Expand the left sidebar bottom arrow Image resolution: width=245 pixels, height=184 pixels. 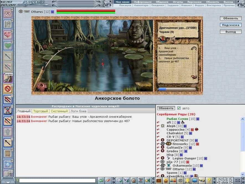tap(7, 182)
